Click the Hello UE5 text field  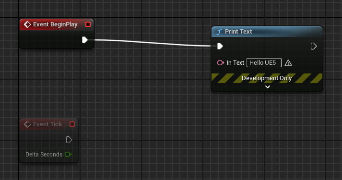(264, 63)
